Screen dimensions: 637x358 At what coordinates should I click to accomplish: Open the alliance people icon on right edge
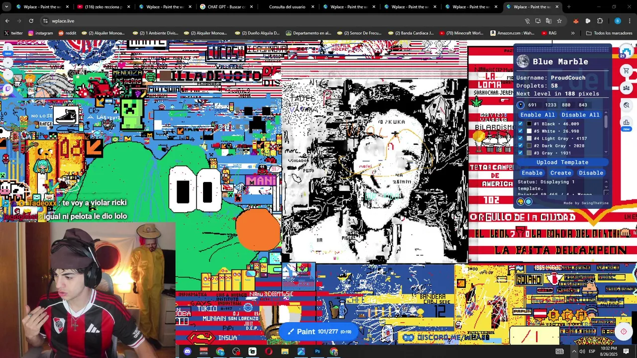[627, 88]
